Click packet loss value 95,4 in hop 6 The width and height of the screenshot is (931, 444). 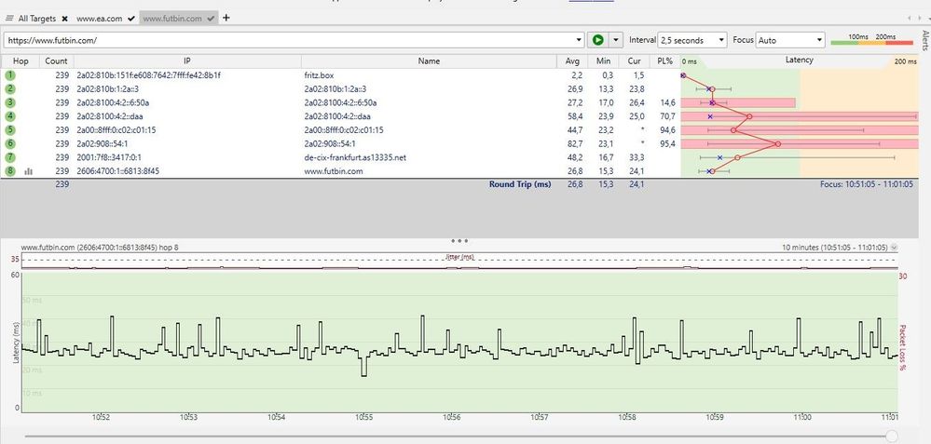coord(667,144)
